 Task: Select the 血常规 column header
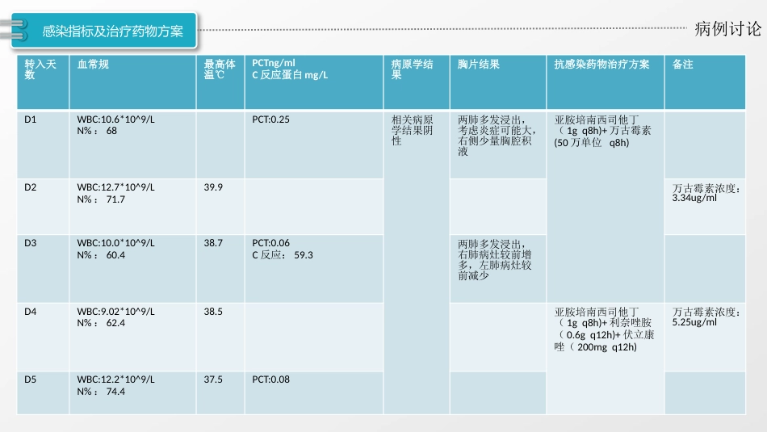click(132, 82)
